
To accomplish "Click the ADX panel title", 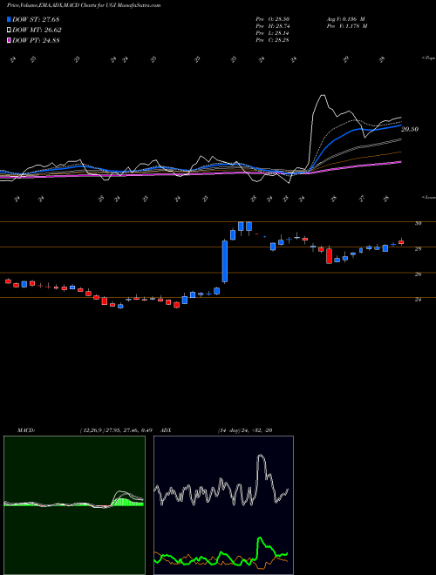I will (x=167, y=430).
